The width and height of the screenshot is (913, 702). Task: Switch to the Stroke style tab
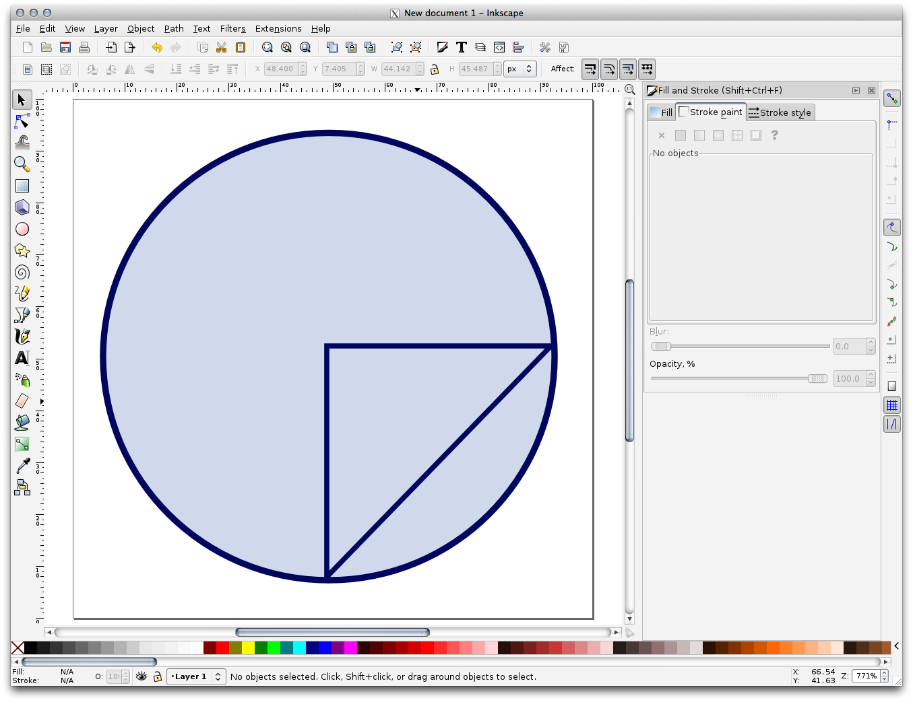click(780, 112)
